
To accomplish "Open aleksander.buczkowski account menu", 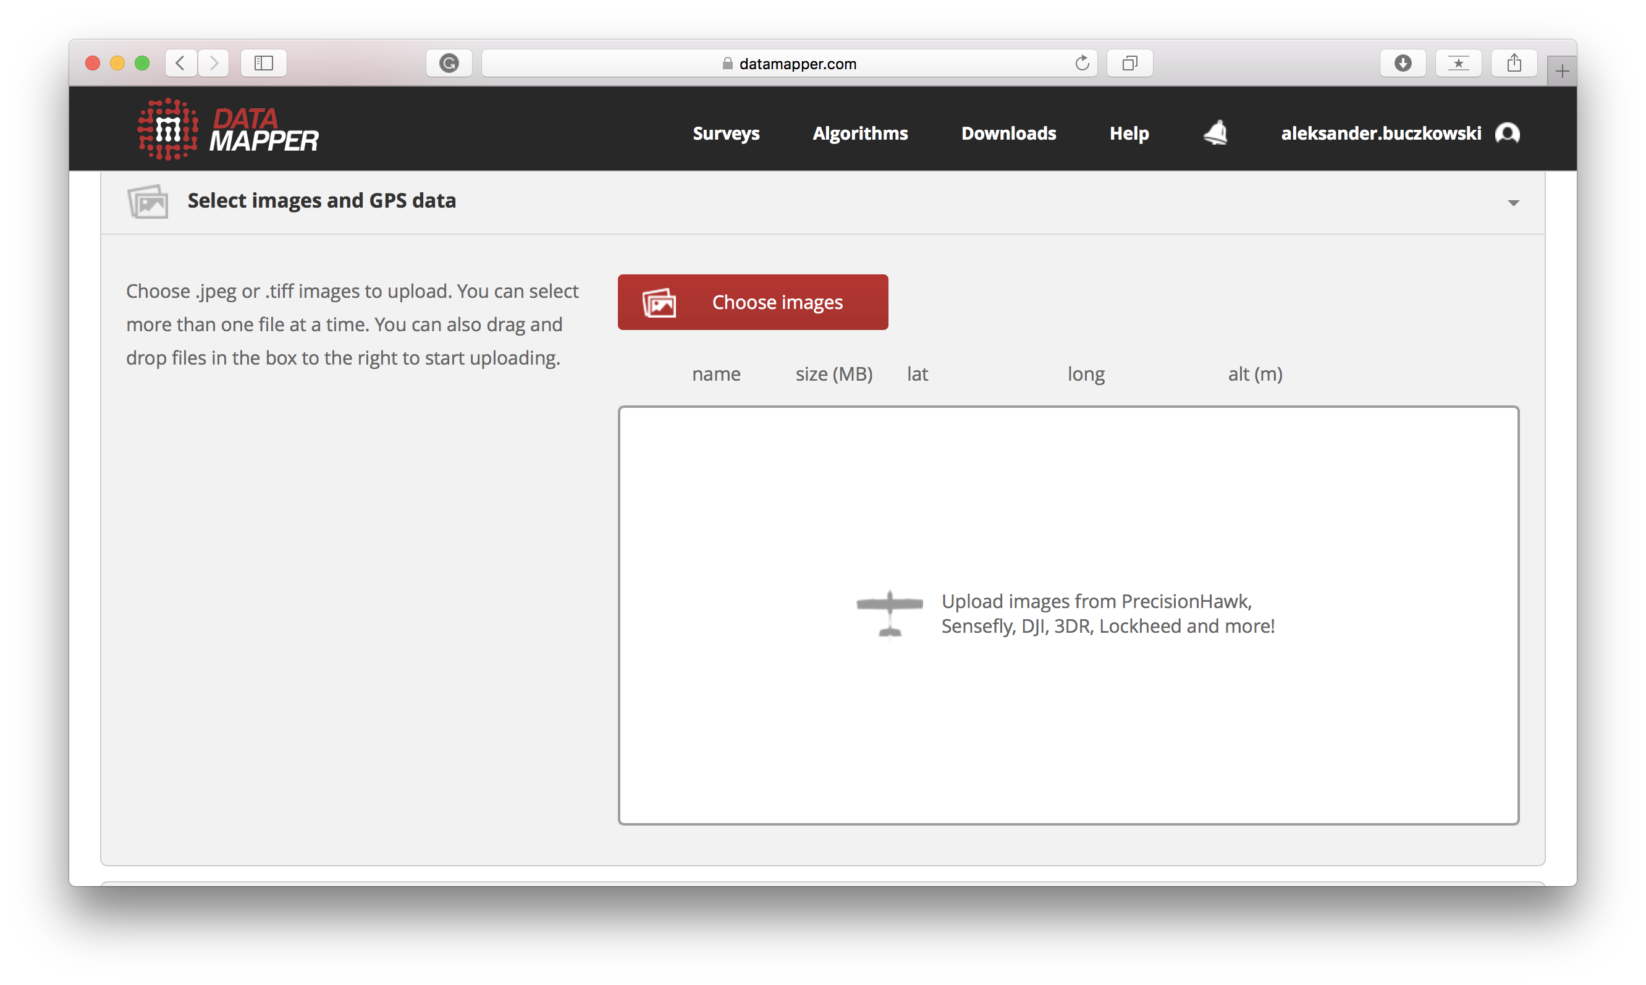I will tap(1380, 133).
